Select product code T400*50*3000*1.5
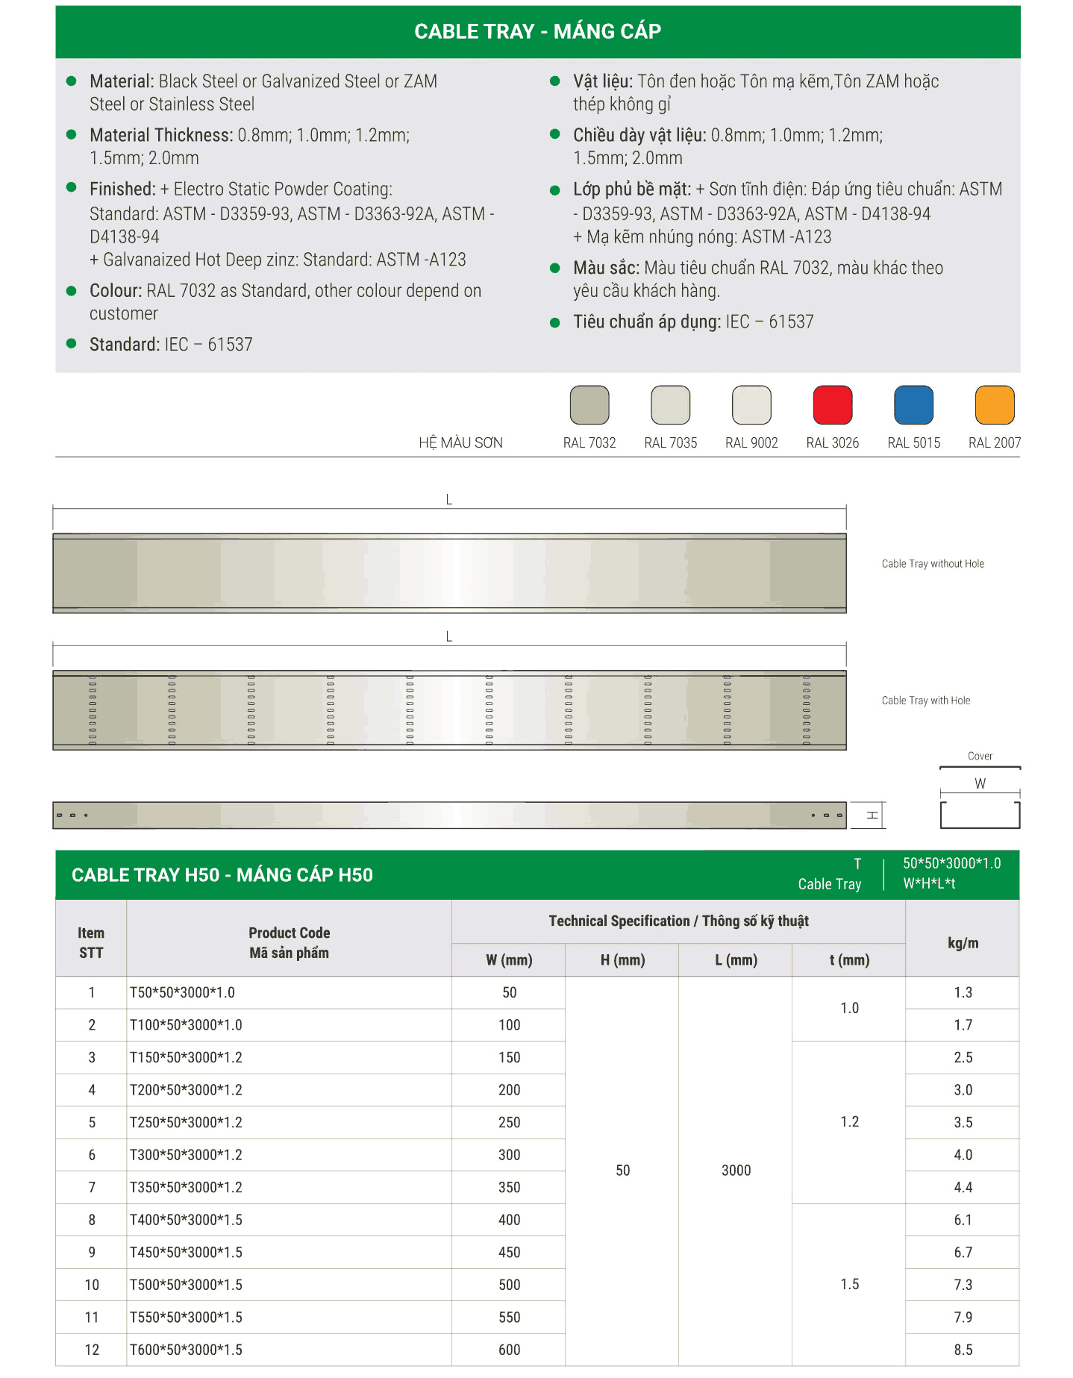 186,1219
